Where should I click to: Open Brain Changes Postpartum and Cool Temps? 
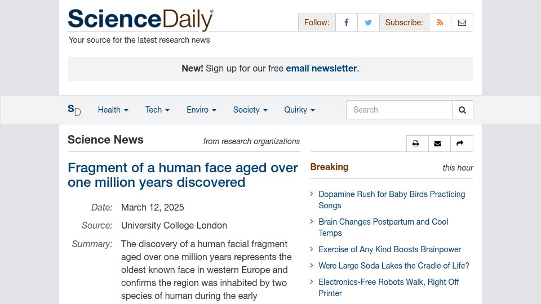[383, 227]
